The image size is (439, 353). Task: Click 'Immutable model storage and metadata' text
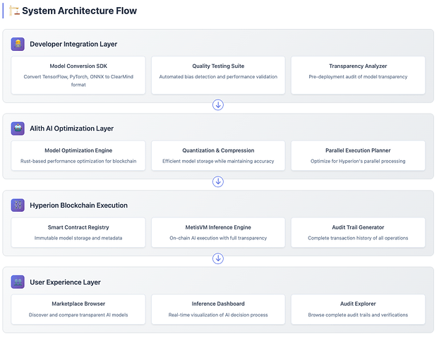[78, 238]
